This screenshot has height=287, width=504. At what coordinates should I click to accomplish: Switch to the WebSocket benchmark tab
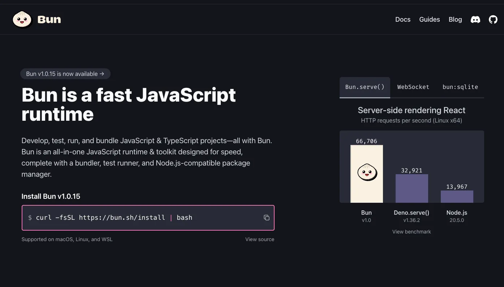click(x=413, y=87)
